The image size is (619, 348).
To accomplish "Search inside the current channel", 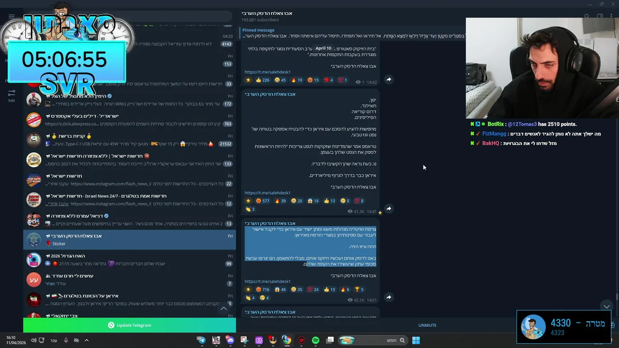I will pyautogui.click(x=587, y=16).
